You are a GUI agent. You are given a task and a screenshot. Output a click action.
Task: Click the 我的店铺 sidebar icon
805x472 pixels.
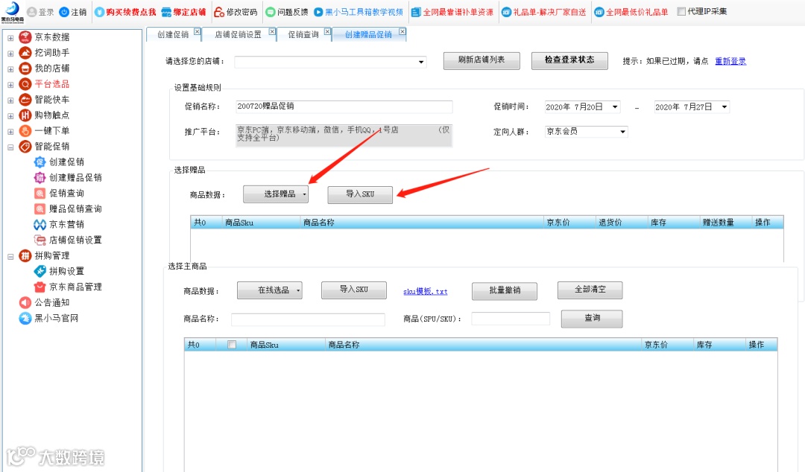[25, 68]
